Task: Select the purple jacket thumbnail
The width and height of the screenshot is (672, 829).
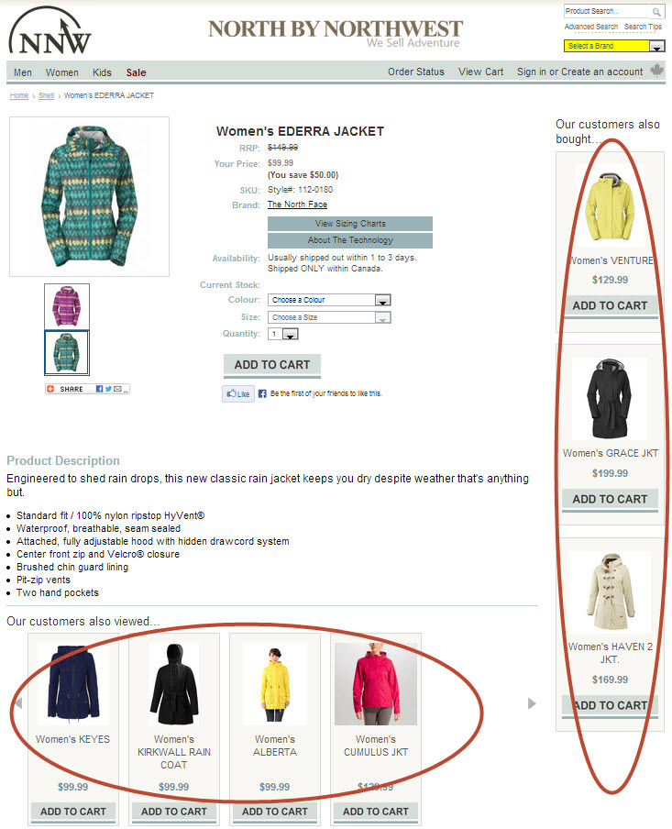Action: point(67,306)
